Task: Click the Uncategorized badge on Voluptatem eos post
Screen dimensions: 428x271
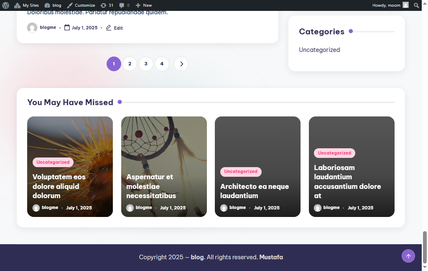Action: point(53,162)
